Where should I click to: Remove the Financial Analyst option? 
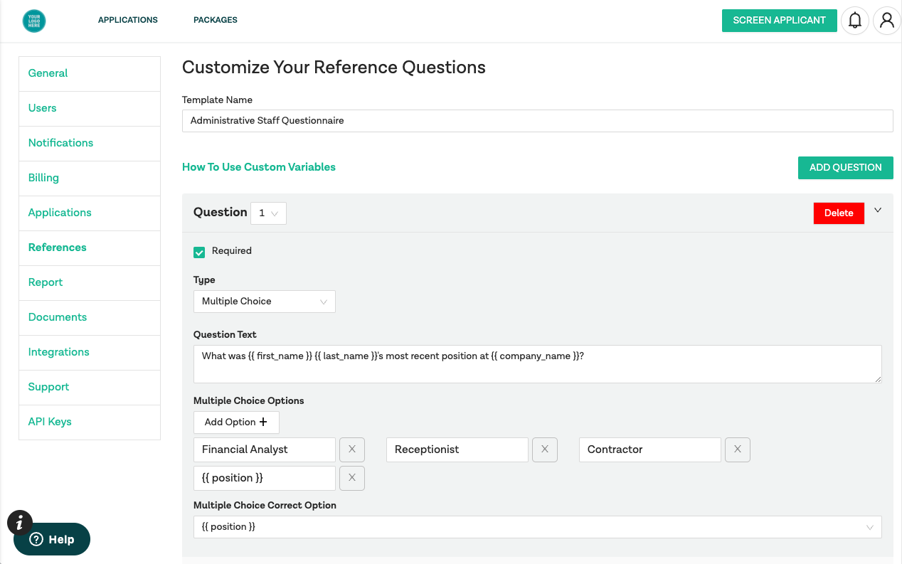pyautogui.click(x=352, y=449)
